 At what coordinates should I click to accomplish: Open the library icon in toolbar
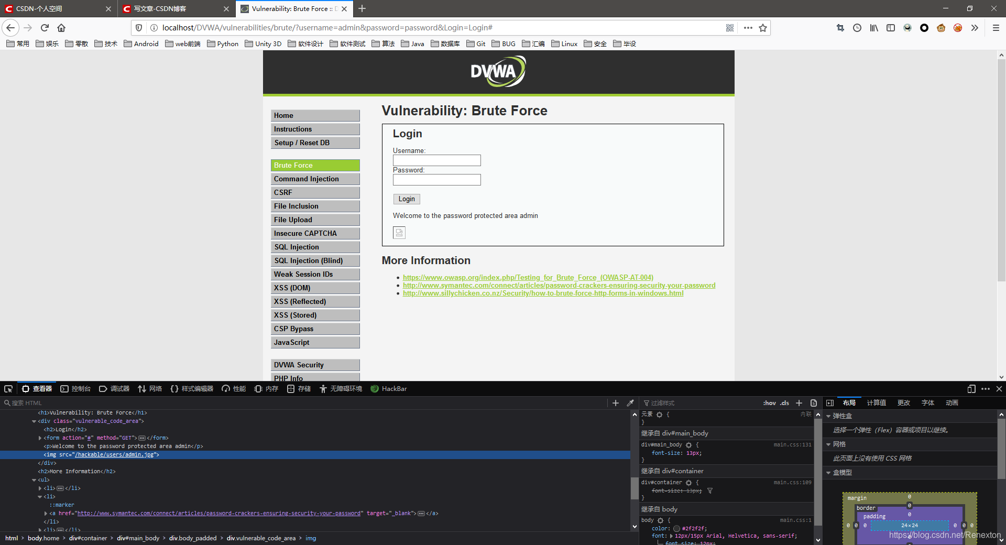tap(874, 28)
